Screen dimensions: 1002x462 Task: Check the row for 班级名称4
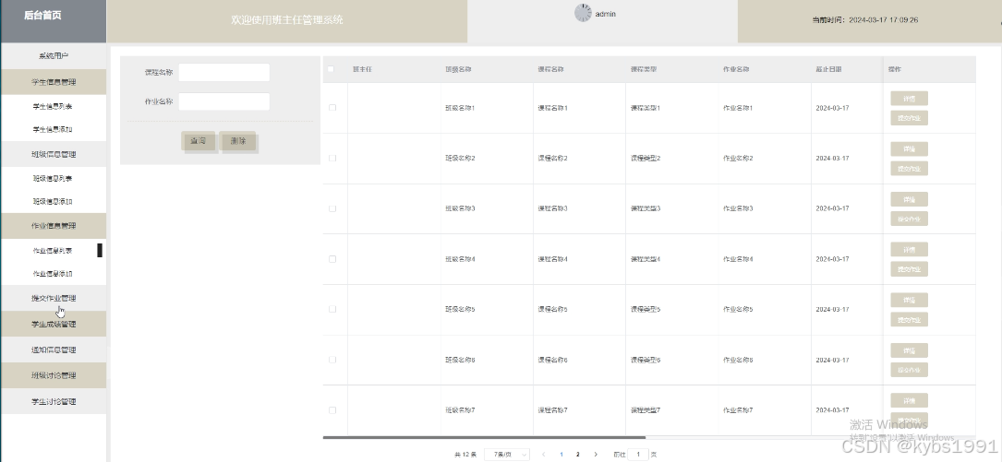click(x=332, y=258)
